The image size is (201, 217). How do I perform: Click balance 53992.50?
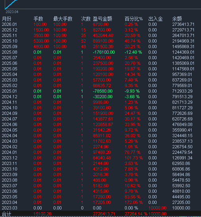point(181,186)
